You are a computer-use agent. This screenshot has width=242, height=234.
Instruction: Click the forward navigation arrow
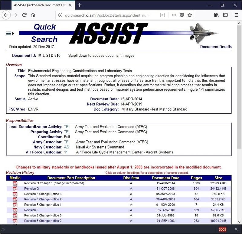(15, 15)
